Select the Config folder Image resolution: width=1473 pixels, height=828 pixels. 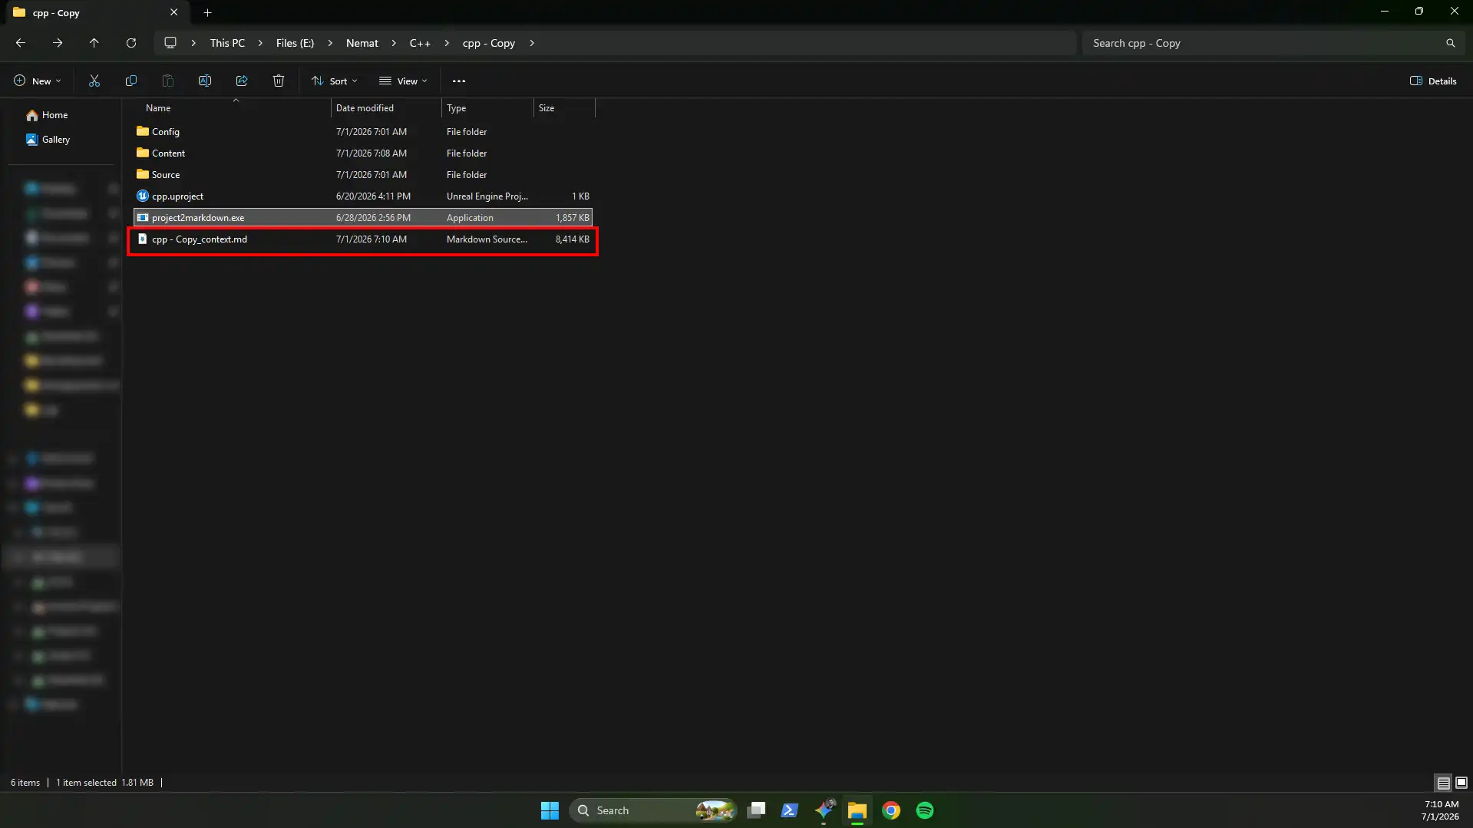[x=363, y=132]
